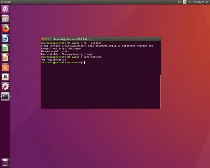Screen dimensions: 210x168
Task: Launch Firefox web browser
Action: (x=5, y=28)
